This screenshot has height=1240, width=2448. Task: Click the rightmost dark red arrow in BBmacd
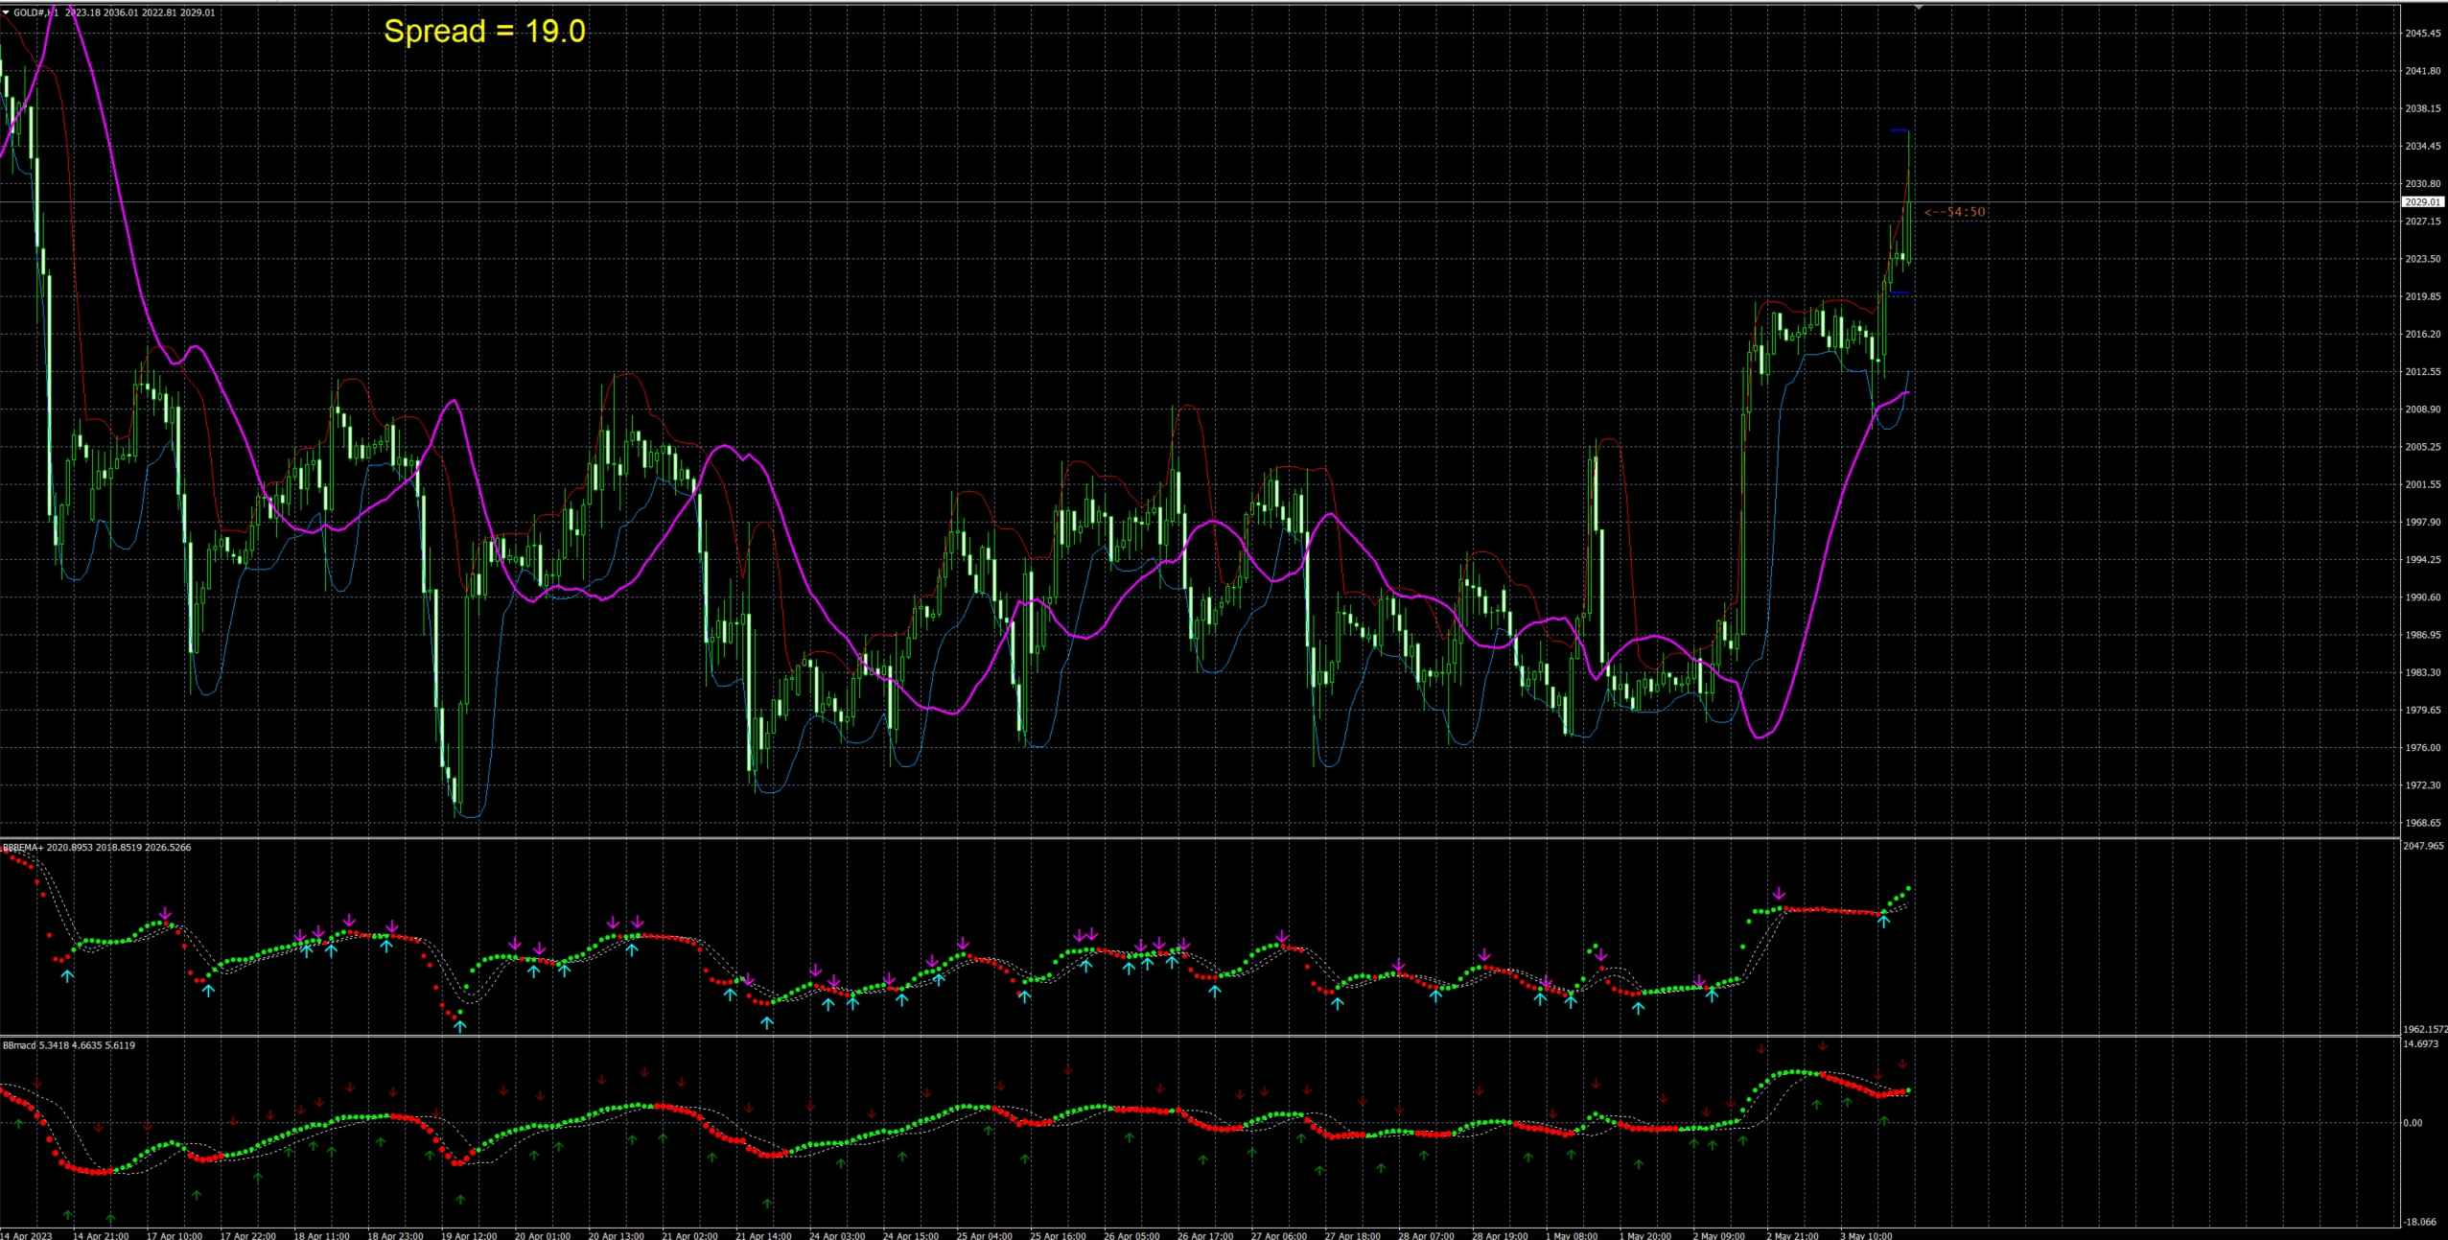pyautogui.click(x=1902, y=1064)
